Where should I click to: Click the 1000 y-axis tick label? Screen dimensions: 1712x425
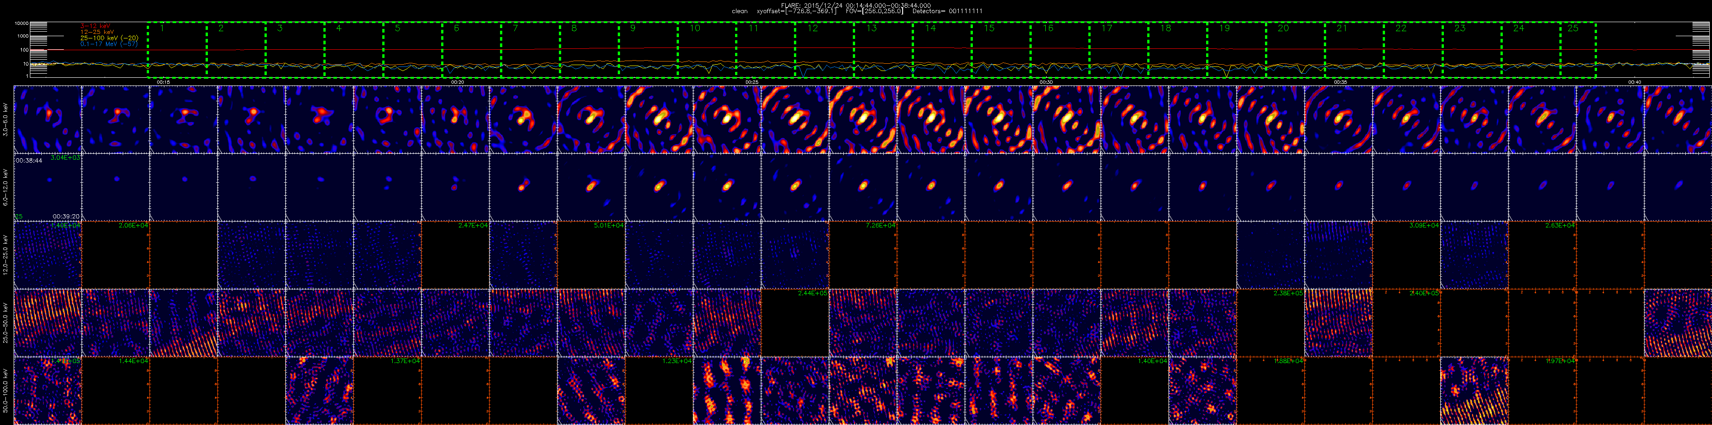tap(23, 36)
